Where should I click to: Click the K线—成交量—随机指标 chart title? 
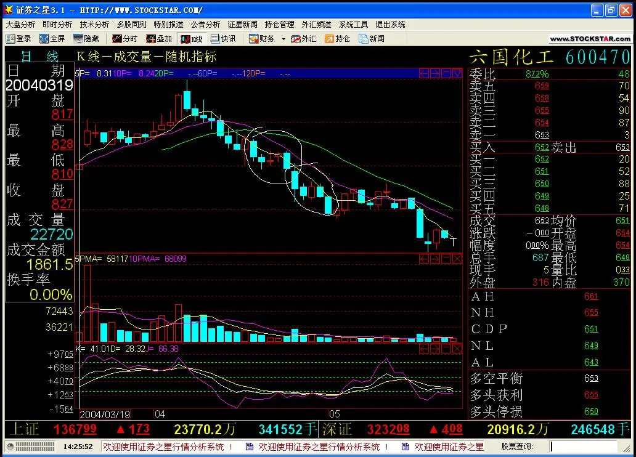click(147, 57)
